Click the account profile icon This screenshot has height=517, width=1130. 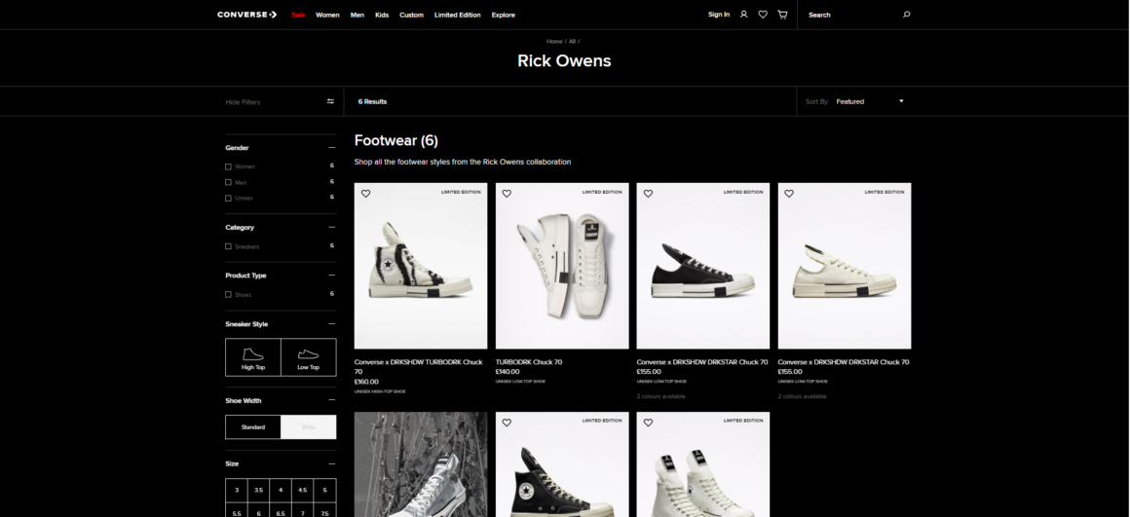click(744, 15)
